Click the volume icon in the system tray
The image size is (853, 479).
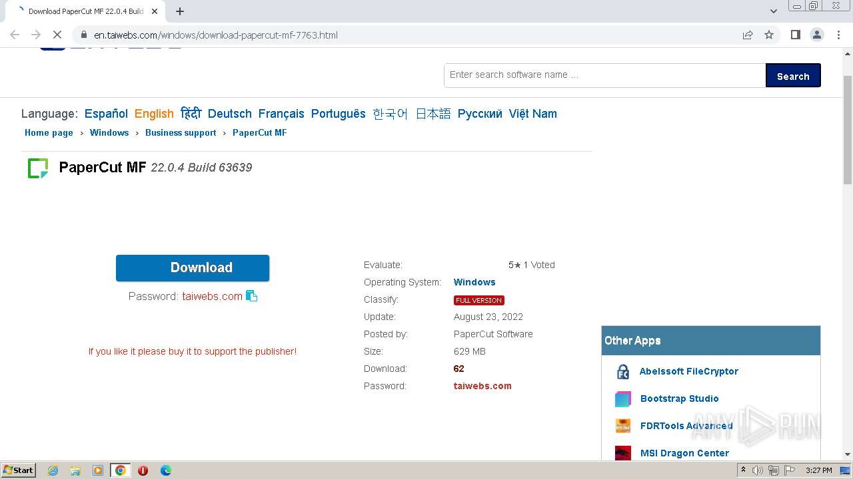(758, 470)
